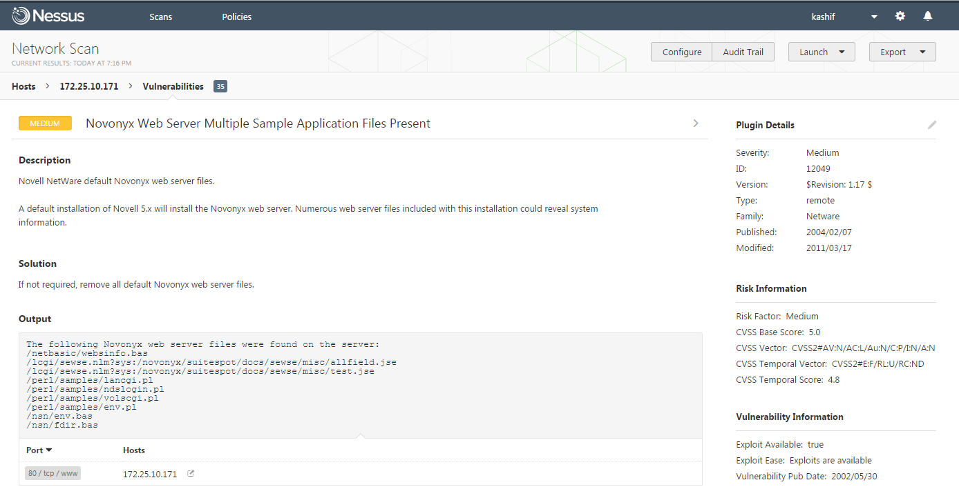Click Exploit Ease value text
This screenshot has height=489, width=959.
click(x=830, y=460)
